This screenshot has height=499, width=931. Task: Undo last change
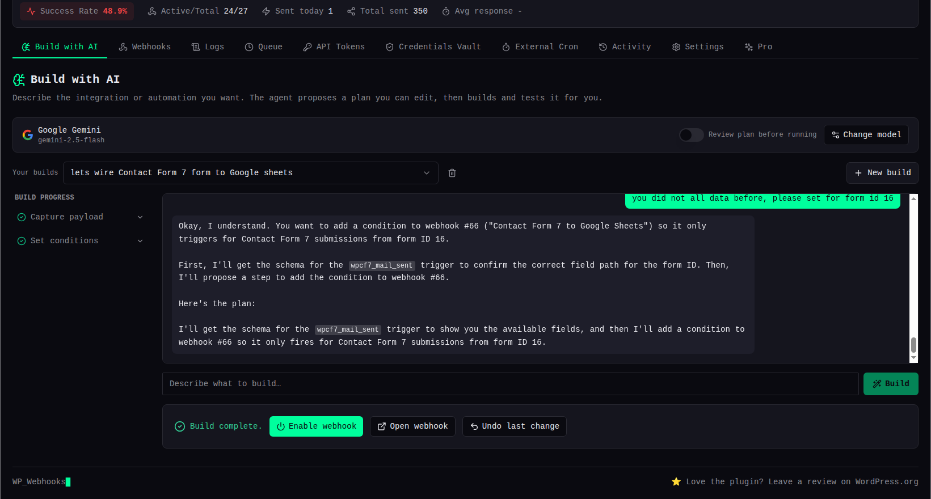[515, 426]
